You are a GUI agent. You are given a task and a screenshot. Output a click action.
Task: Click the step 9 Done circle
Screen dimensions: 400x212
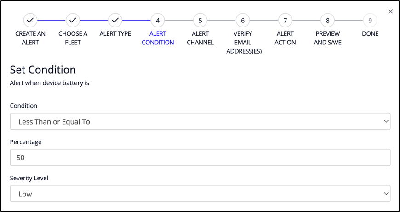[370, 20]
